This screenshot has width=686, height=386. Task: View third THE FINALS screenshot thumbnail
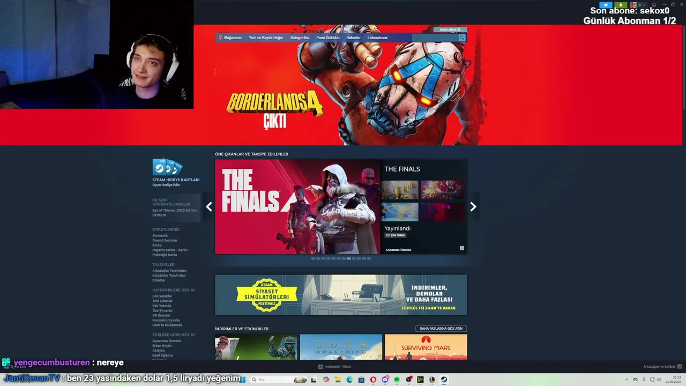pyautogui.click(x=399, y=212)
